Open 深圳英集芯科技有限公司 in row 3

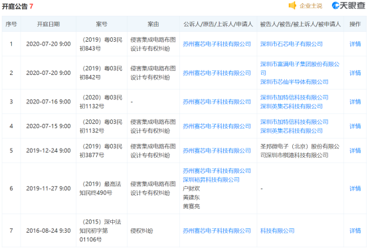click(x=292, y=106)
